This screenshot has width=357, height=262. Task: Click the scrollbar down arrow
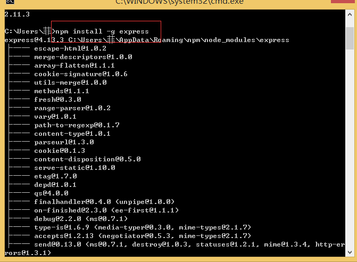coord(350,252)
